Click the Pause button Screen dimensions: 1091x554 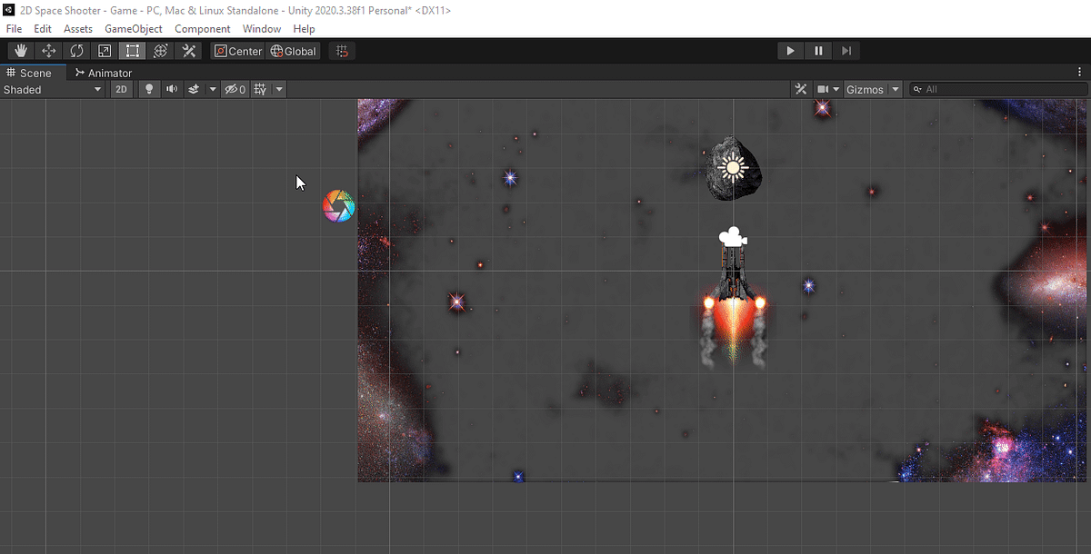click(817, 50)
